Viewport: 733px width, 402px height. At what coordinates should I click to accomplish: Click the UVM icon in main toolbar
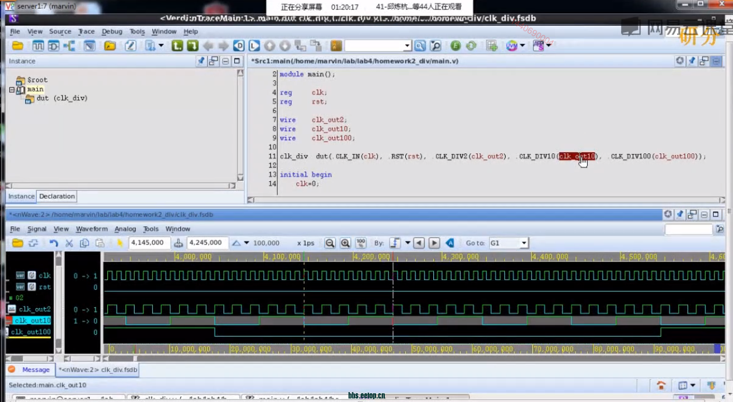(512, 46)
